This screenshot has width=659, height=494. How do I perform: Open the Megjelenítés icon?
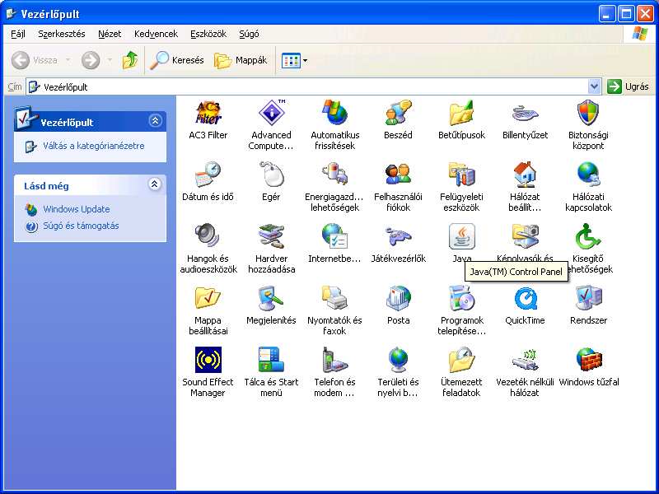(272, 298)
